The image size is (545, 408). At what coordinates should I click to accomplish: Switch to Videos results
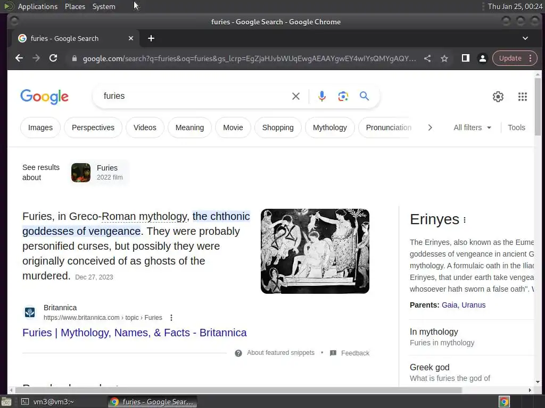(x=145, y=127)
